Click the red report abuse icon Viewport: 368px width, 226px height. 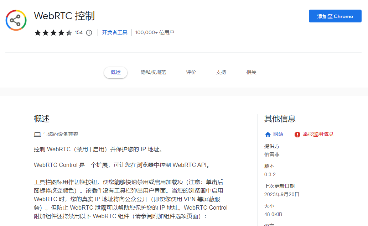(x=297, y=134)
